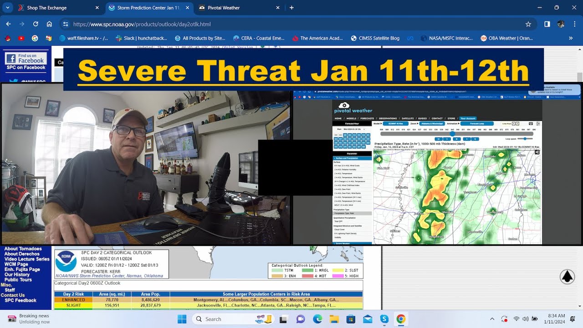The width and height of the screenshot is (583, 328).
Task: Open the OBA Weather bookmark
Action: click(x=506, y=38)
